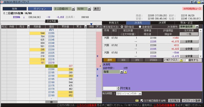Click 全数量 for the 22190 position
Image resolution: width=204 pixels, height=107 pixels.
tap(189, 42)
